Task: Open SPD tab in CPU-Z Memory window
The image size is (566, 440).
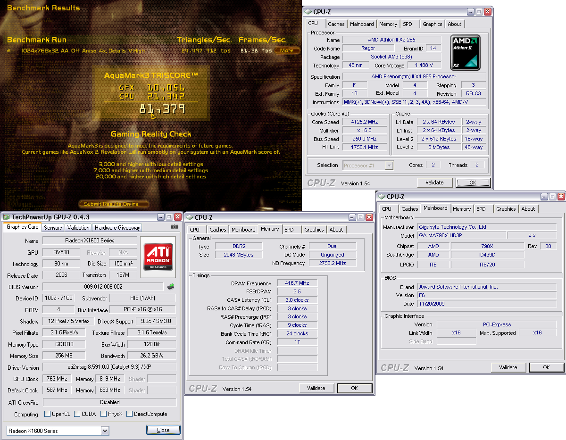Action: pos(289,230)
